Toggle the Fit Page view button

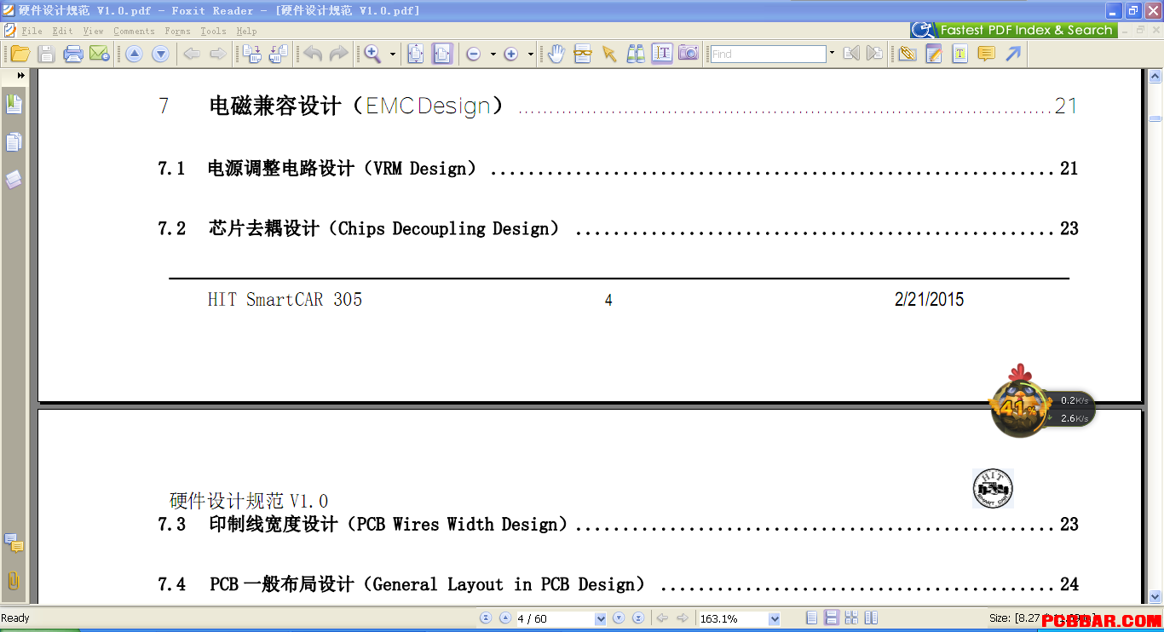(x=415, y=54)
